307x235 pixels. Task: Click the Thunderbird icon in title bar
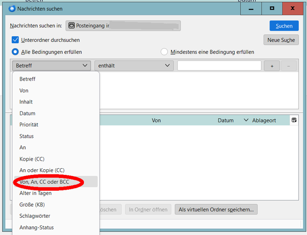pyautogui.click(x=12, y=9)
